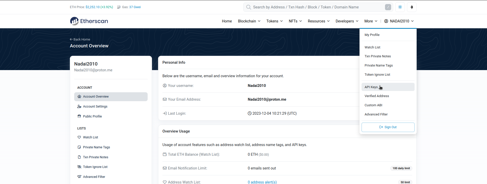The image size is (487, 184).
Task: Click the Public Profile icon
Action: (79, 116)
